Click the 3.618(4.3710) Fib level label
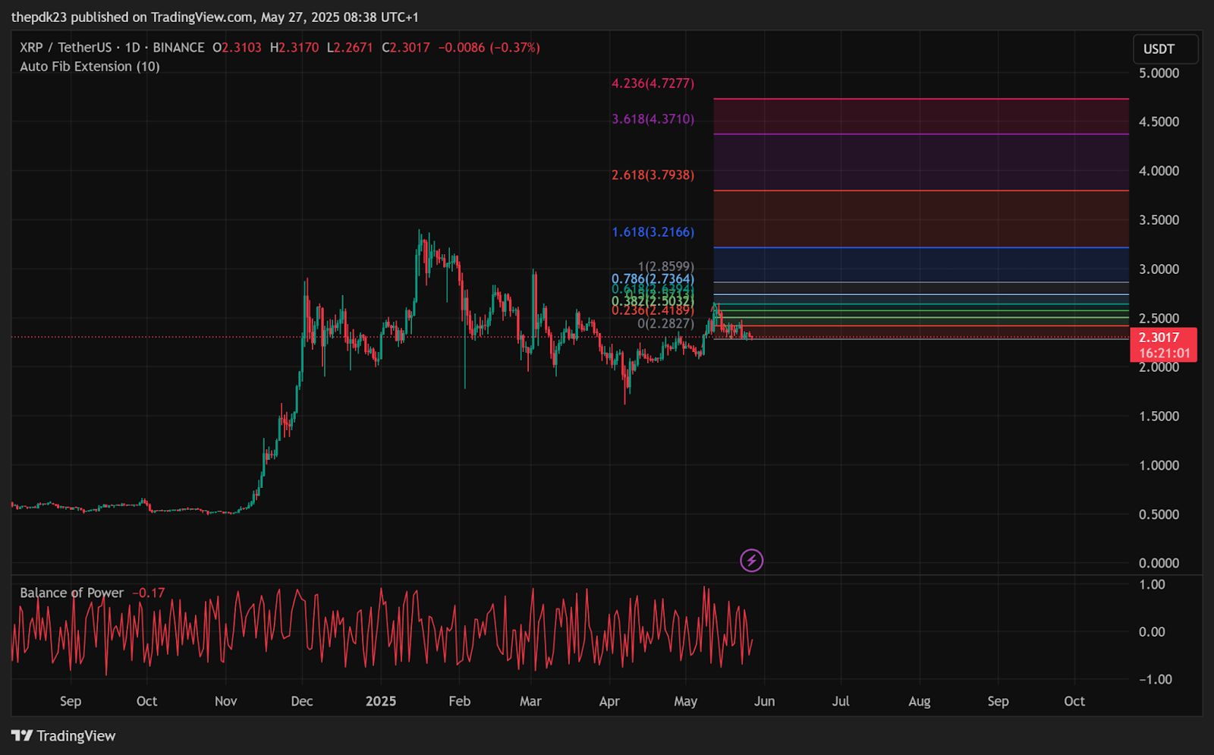Screen dimensions: 1214x755 point(653,119)
